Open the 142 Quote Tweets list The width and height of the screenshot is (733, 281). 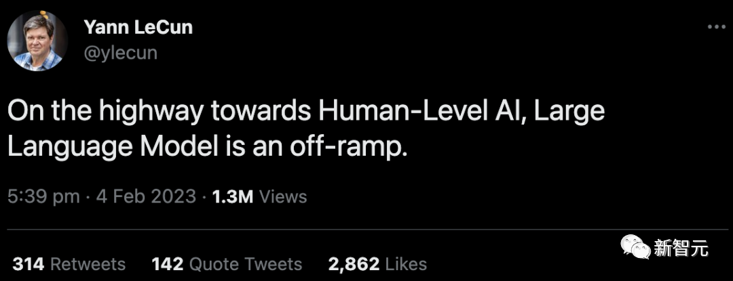click(x=227, y=263)
